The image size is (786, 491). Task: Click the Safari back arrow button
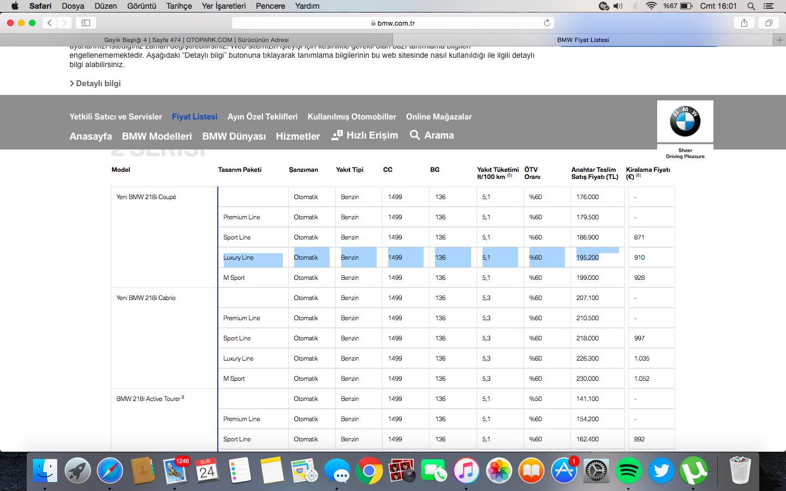click(x=50, y=23)
